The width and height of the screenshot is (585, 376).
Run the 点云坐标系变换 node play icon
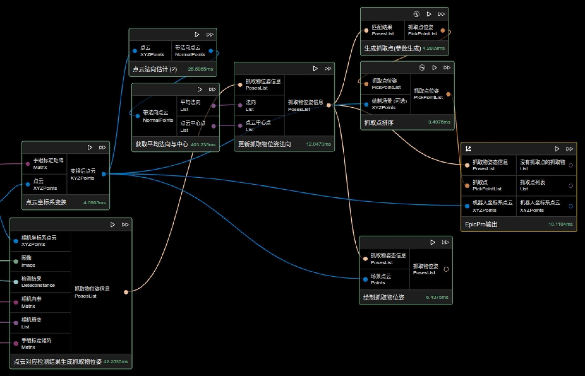[x=90, y=148]
